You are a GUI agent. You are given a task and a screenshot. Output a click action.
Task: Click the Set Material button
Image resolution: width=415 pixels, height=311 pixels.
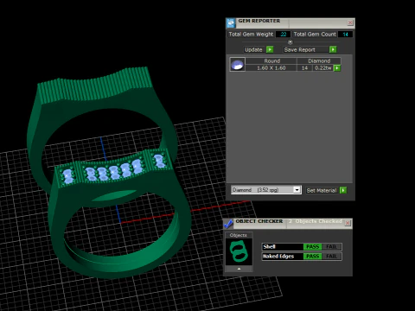[x=322, y=190]
